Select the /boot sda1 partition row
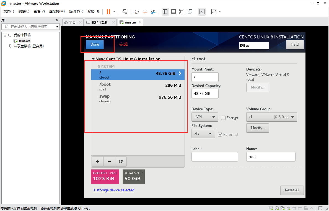This screenshot has width=329, height=211. tap(138, 86)
